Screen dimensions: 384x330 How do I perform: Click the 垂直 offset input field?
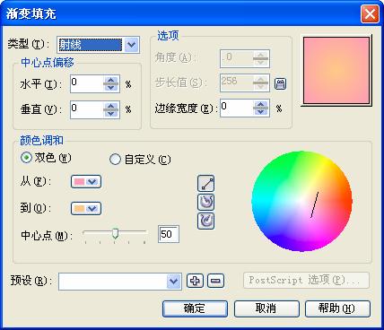[87, 109]
